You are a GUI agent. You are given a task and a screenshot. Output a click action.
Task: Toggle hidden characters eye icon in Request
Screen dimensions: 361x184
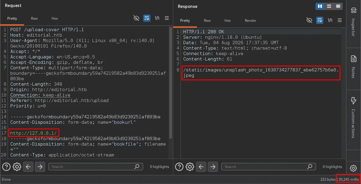(137, 18)
